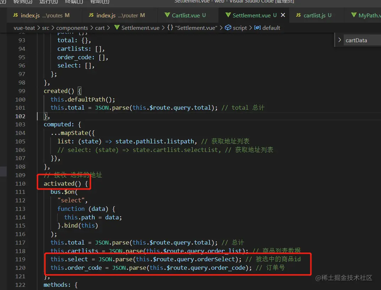Screen dimensions: 381x290
Task: Click cartlists: [] property line
Action: click(81, 49)
